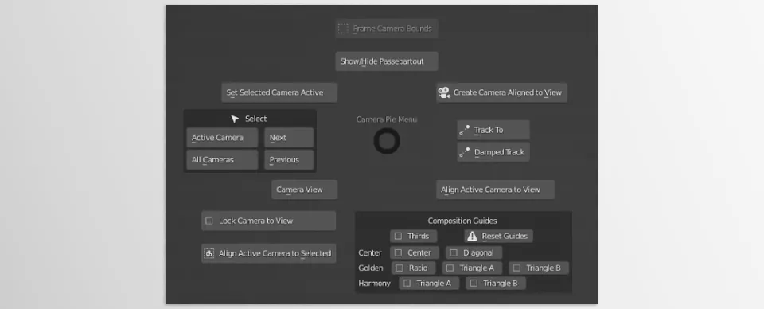This screenshot has height=309, width=764.
Task: Click the cursor arrow icon next to Select
Action: click(235, 119)
